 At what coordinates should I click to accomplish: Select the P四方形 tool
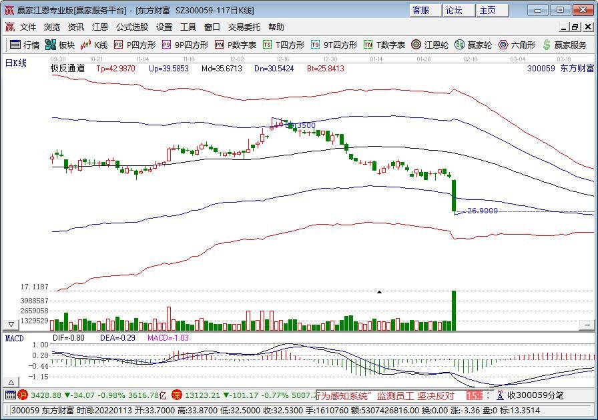point(135,45)
